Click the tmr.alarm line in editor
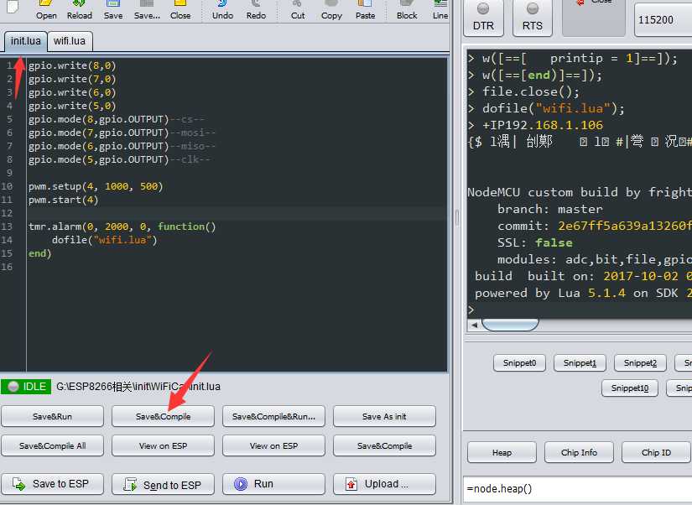This screenshot has height=505, width=692. 122,226
